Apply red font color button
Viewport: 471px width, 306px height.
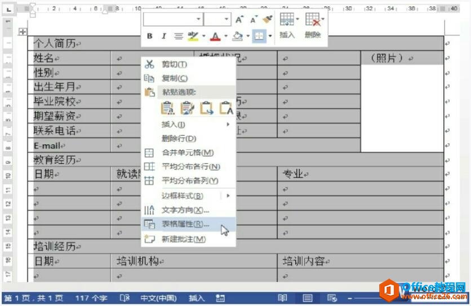coord(215,36)
